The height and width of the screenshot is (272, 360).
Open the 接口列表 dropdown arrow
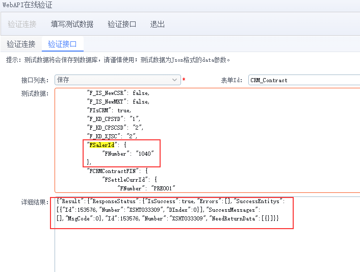coord(174,80)
